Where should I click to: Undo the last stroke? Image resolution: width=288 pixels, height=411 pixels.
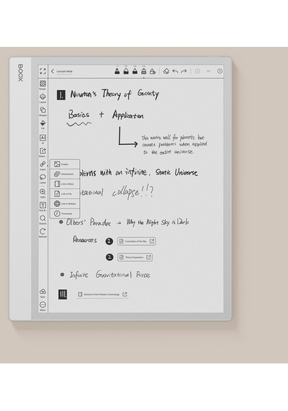[175, 71]
